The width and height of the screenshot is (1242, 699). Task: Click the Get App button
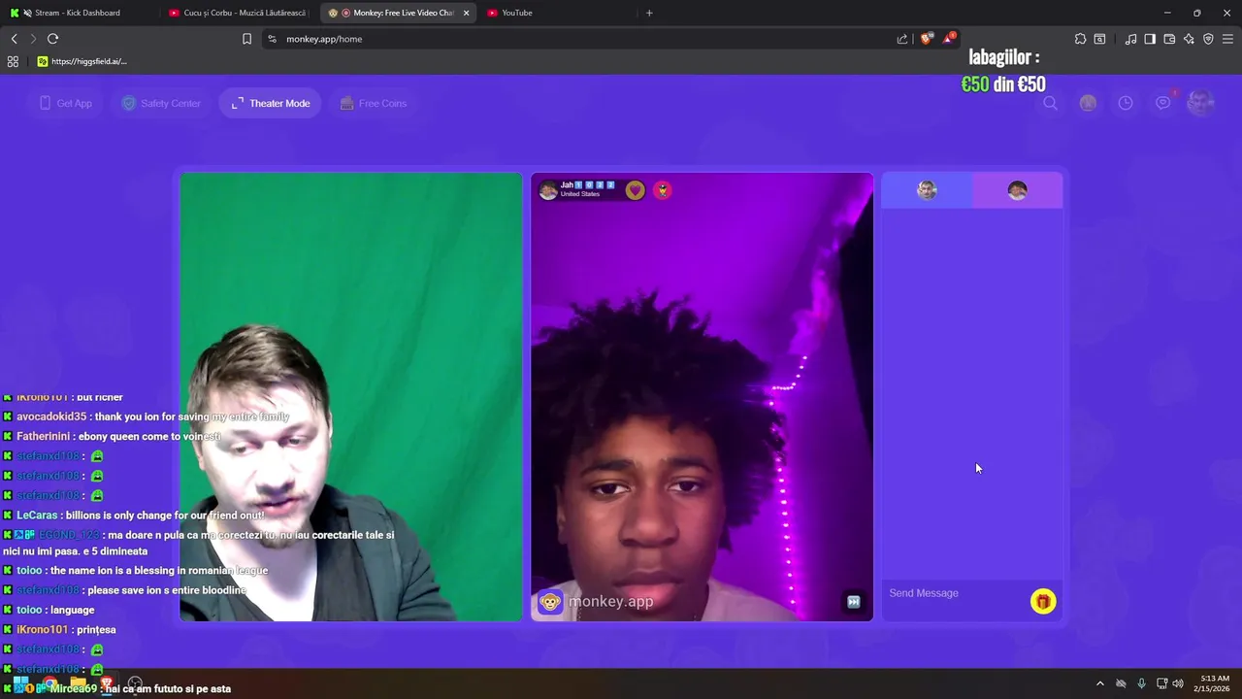66,103
